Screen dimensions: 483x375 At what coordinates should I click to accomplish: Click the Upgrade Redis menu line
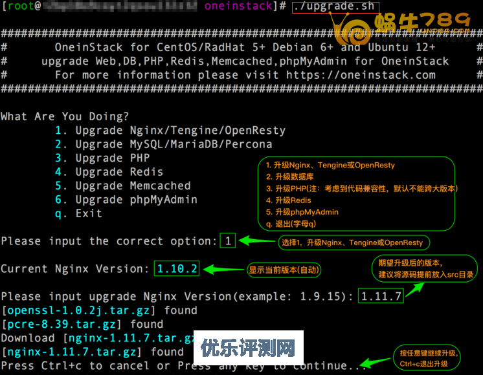point(109,172)
